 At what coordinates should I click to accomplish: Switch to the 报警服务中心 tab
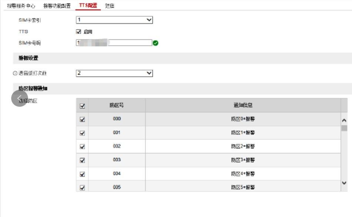click(x=21, y=6)
